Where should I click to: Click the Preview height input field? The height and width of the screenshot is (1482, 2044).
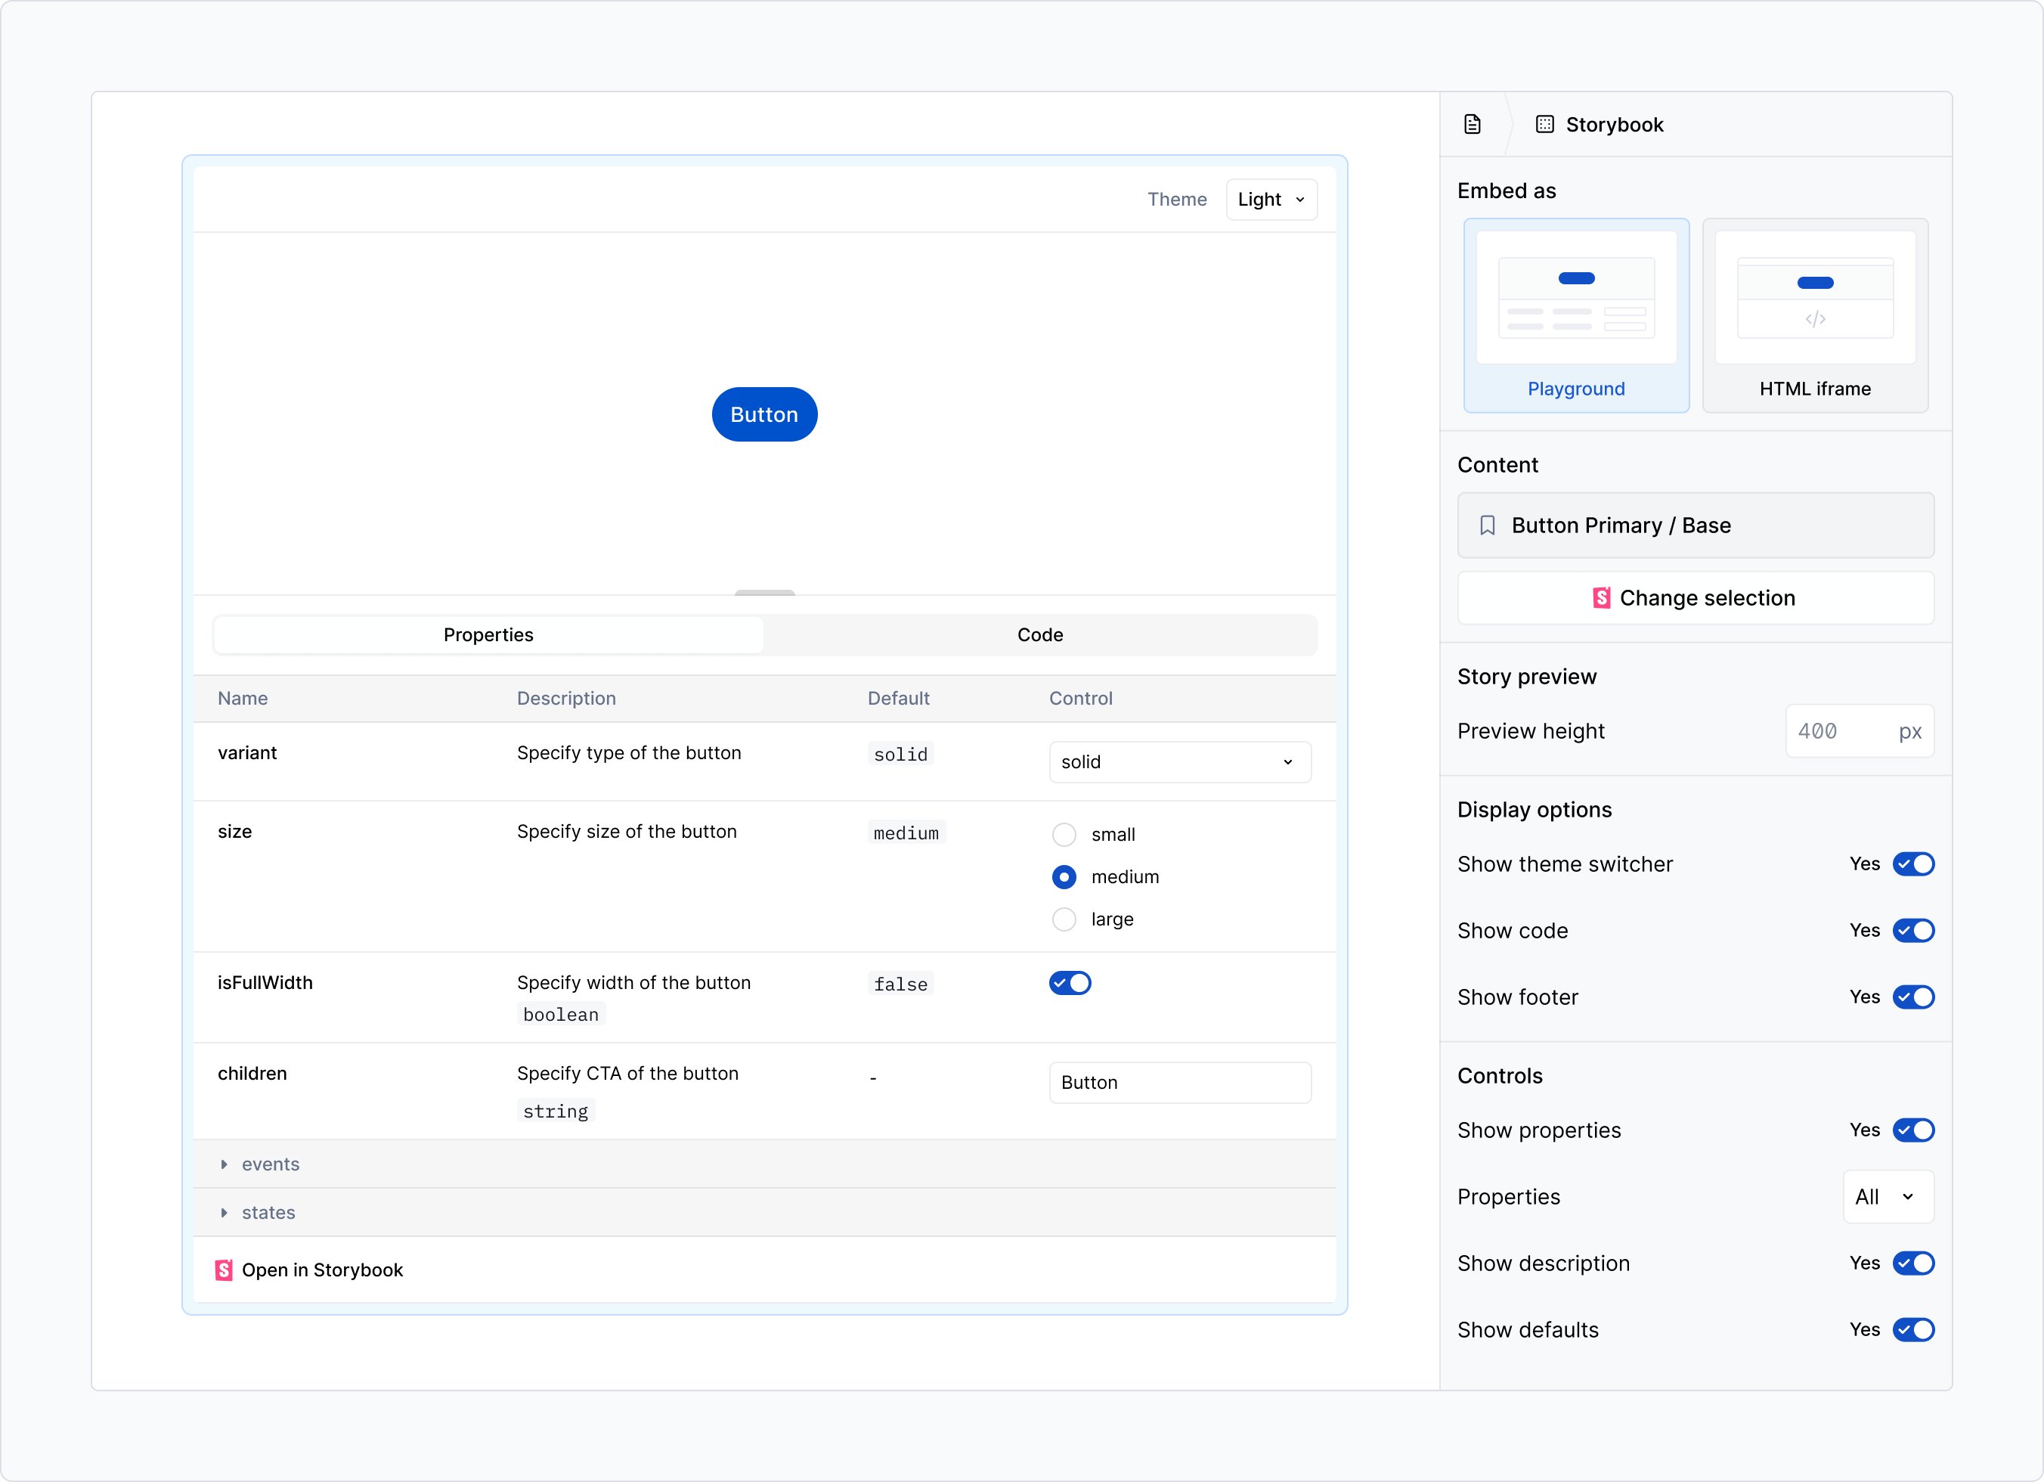click(x=1860, y=731)
